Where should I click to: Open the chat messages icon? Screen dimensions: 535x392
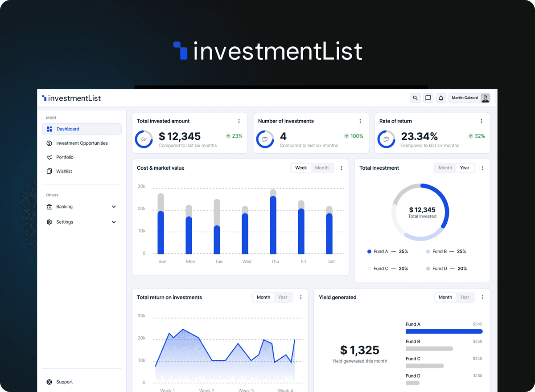(x=428, y=98)
